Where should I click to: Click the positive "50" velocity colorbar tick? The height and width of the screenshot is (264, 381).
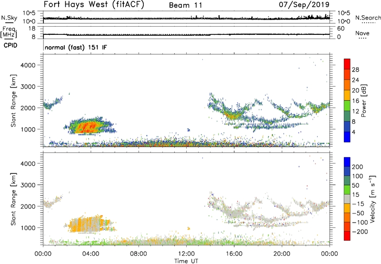[355, 185]
